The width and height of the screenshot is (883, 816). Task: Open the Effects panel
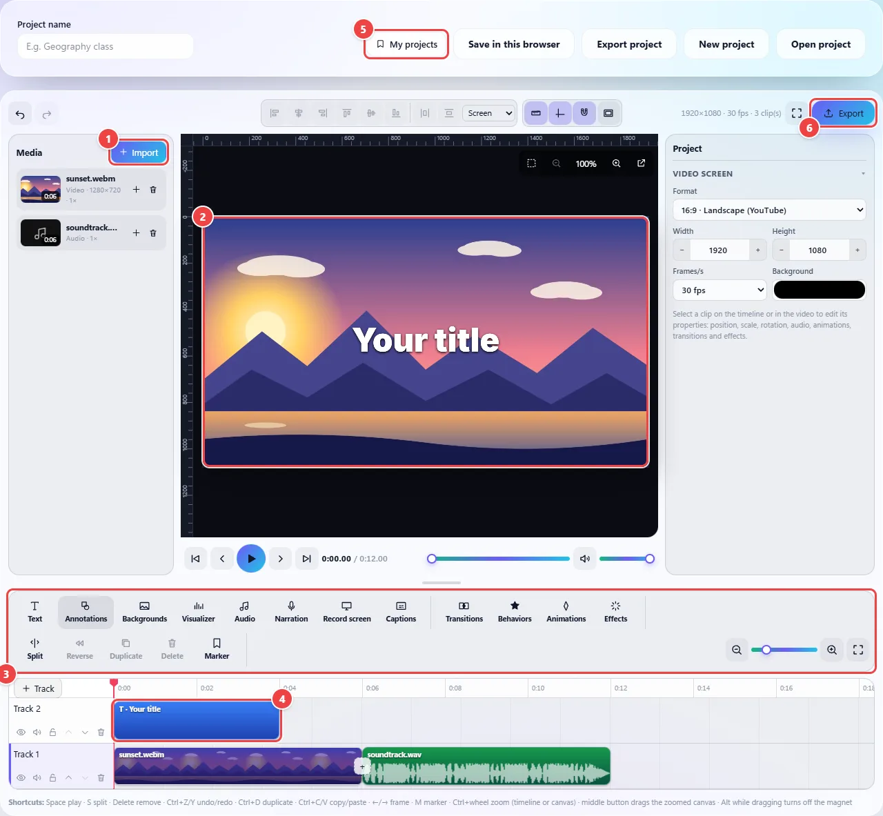tap(616, 611)
